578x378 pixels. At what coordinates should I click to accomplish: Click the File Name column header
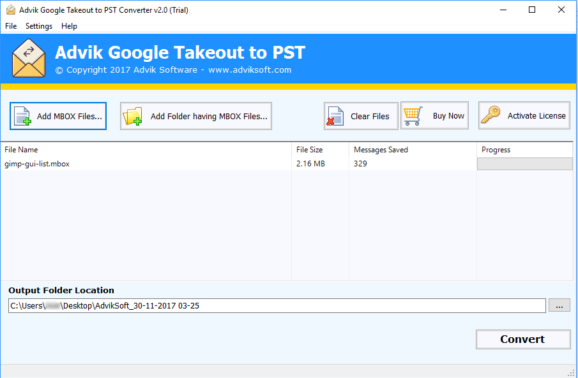pyautogui.click(x=146, y=150)
